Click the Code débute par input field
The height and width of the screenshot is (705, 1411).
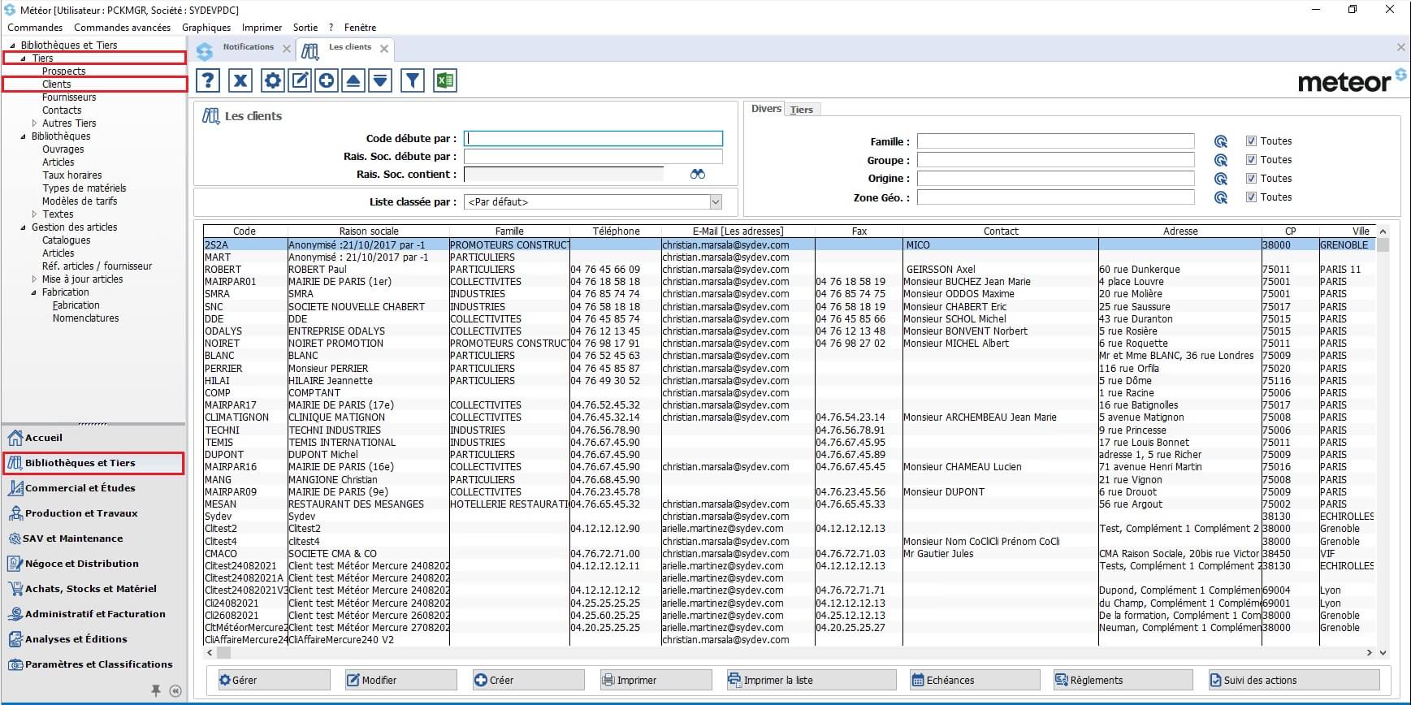593,139
